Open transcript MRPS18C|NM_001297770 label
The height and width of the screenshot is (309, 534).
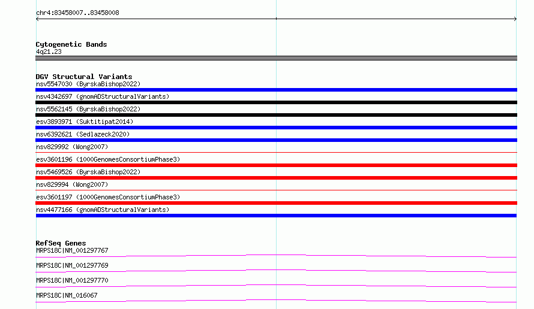point(72,280)
